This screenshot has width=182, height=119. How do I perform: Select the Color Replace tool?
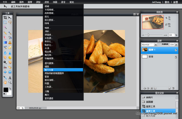(5, 47)
